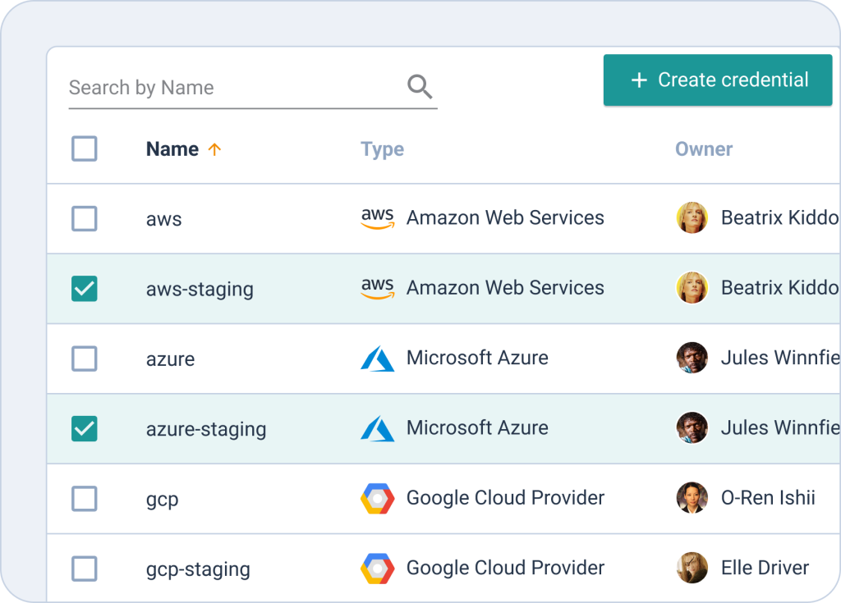
Task: Click the Create credential button
Action: (x=718, y=80)
